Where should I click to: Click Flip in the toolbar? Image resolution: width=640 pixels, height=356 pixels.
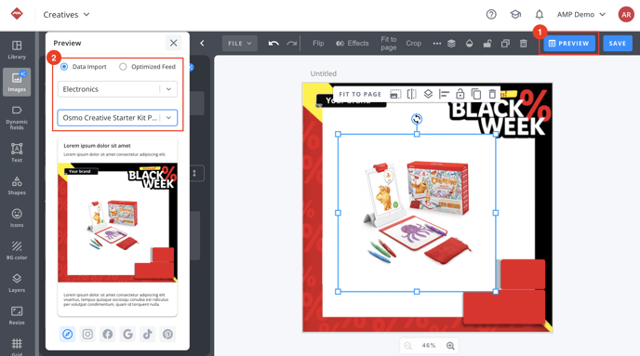pos(318,44)
